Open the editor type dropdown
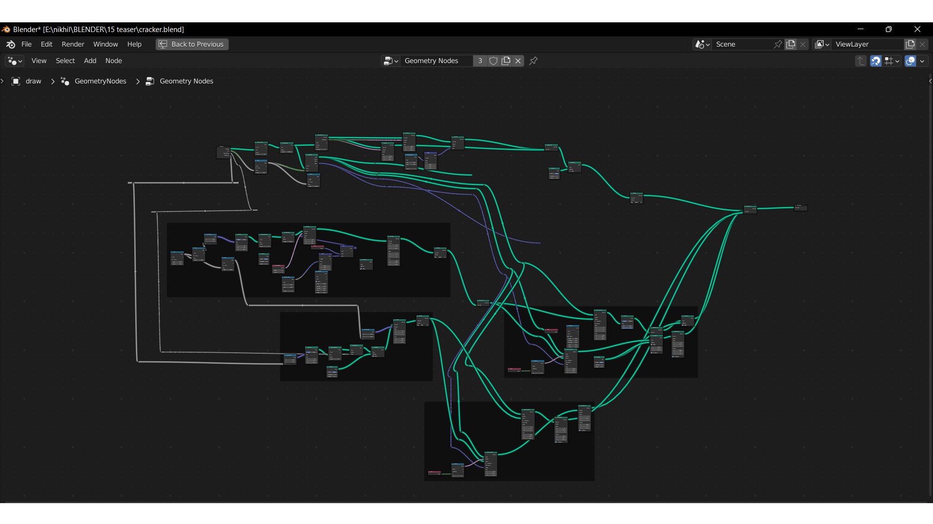This screenshot has height=524, width=933. pyautogui.click(x=14, y=61)
